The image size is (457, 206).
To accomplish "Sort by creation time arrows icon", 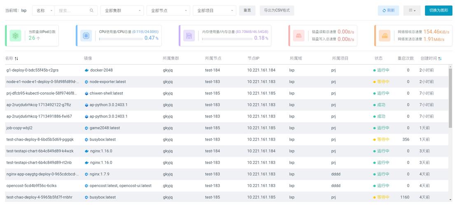I will pyautogui.click(x=440, y=59).
